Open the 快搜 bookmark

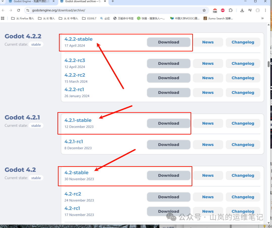151,18
